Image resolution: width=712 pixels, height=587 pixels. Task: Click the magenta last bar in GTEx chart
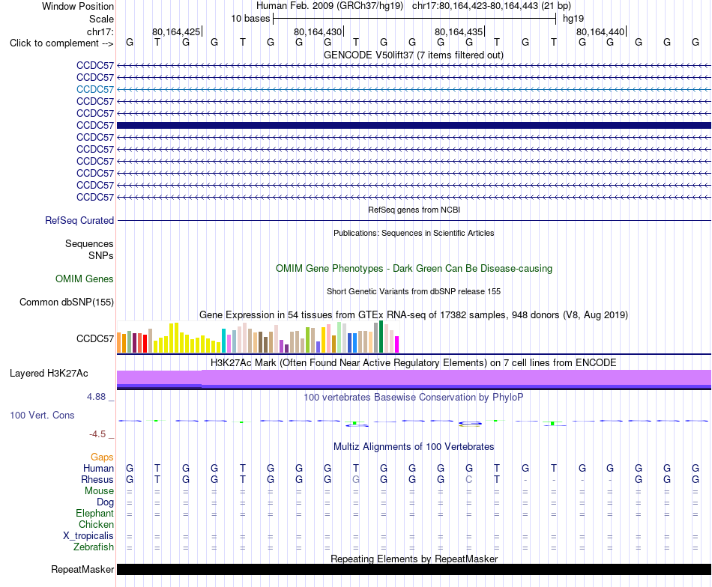coord(397,344)
